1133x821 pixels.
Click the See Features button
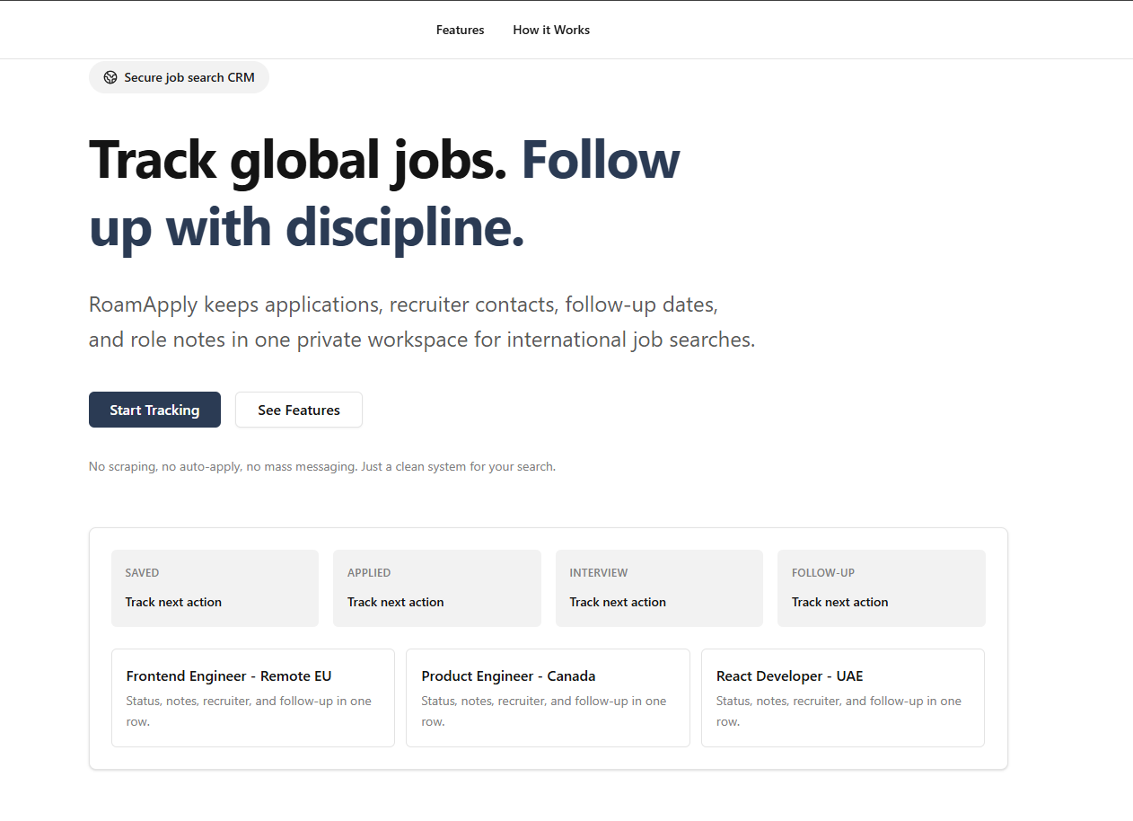pos(299,410)
